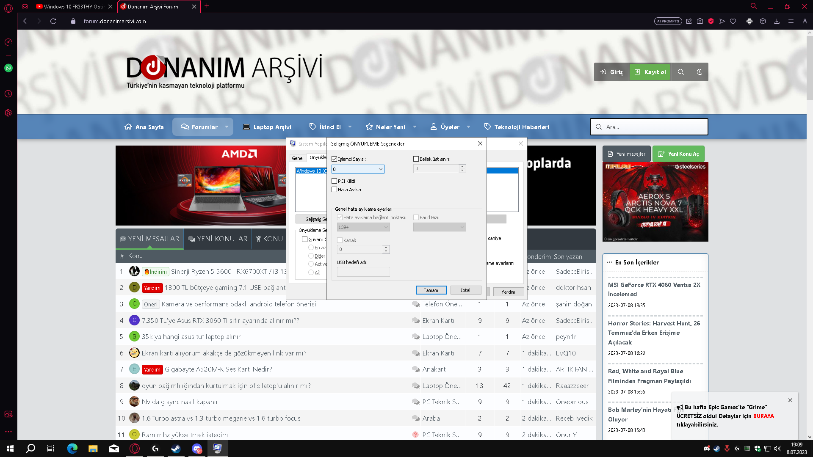Expand the Üyeler menu arrow
Image resolution: width=813 pixels, height=457 pixels.
tap(468, 127)
